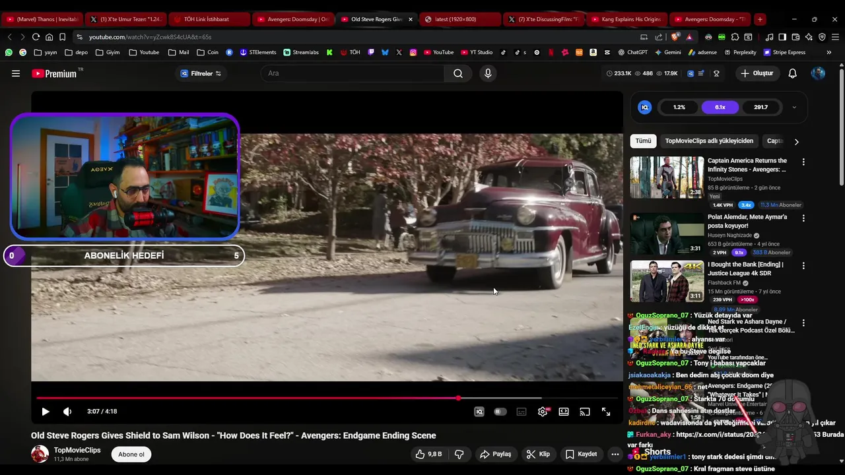Open the Brave Shields lion icon
Viewport: 845px width, 475px height.
point(675,37)
